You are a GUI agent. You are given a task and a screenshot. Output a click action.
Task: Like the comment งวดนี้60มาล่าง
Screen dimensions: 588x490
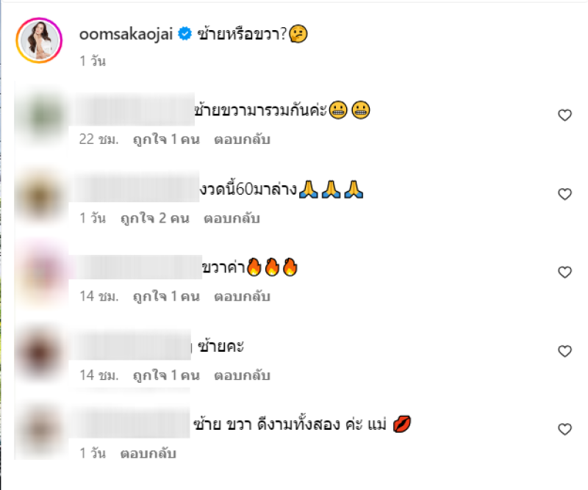[x=564, y=194]
